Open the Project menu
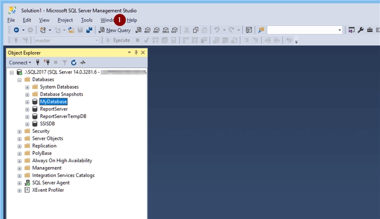This screenshot has height=219, width=380. (x=65, y=20)
